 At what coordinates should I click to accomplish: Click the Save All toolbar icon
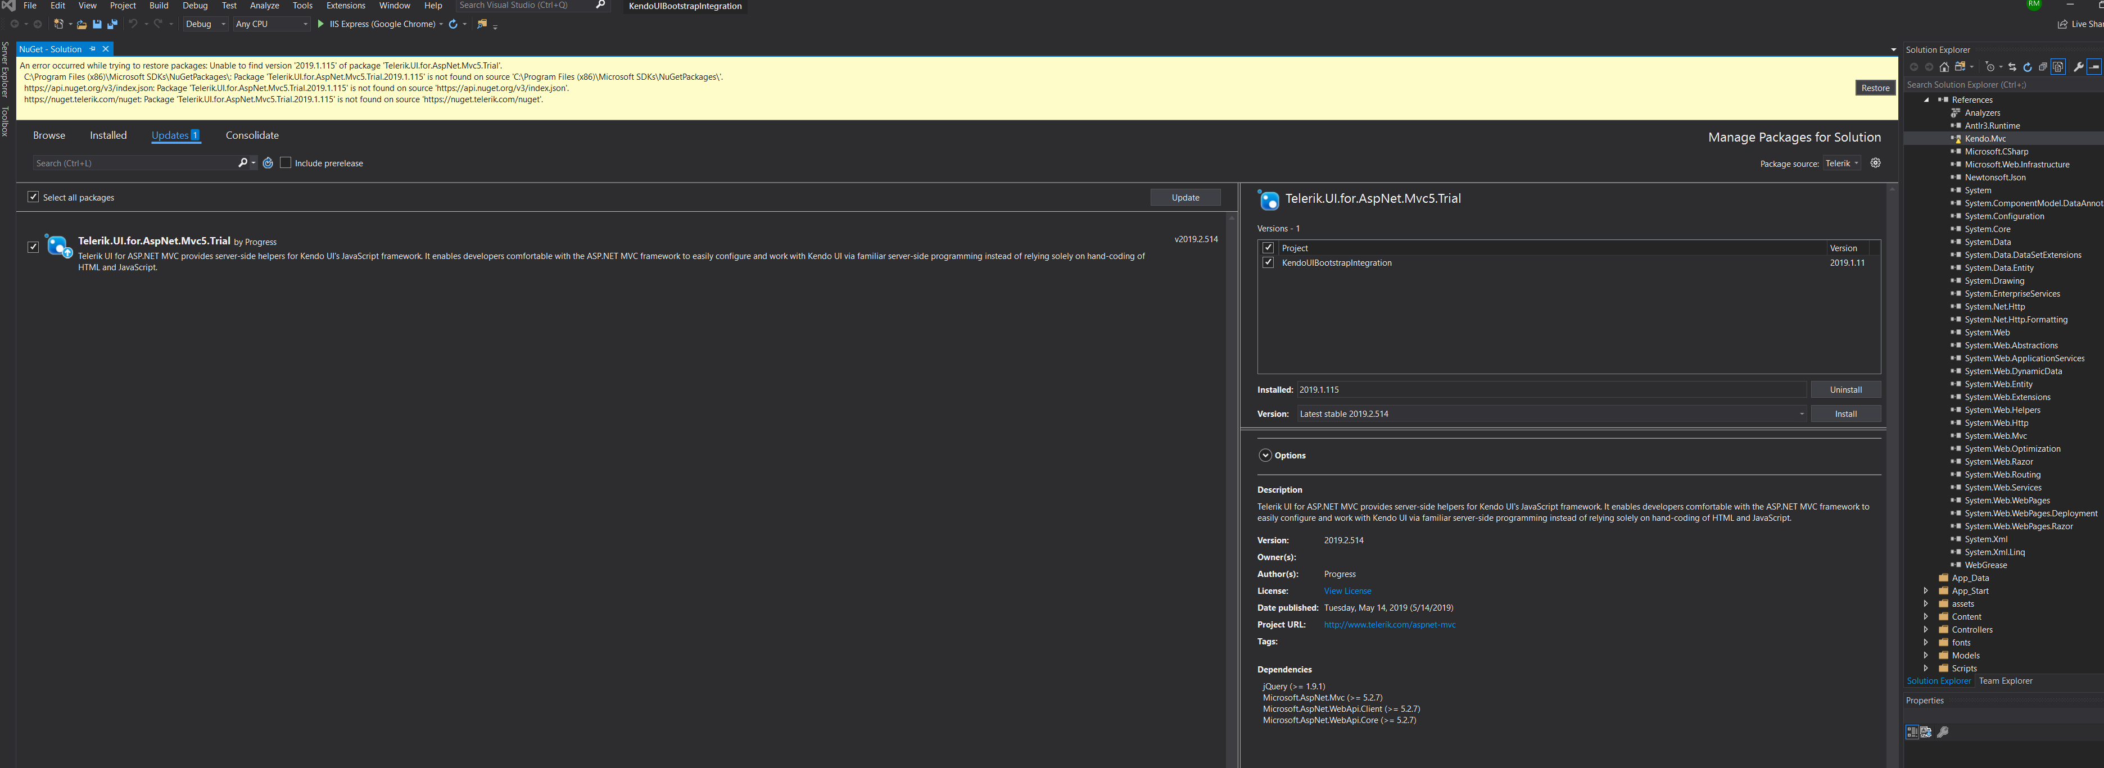click(x=112, y=25)
